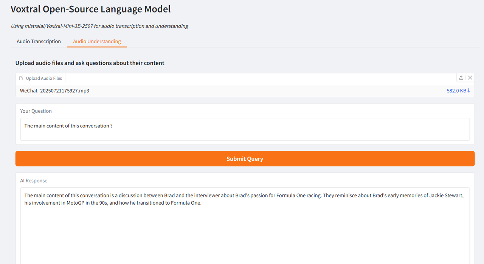Click the 'Upload audio files and ask questions' heading

click(x=90, y=63)
